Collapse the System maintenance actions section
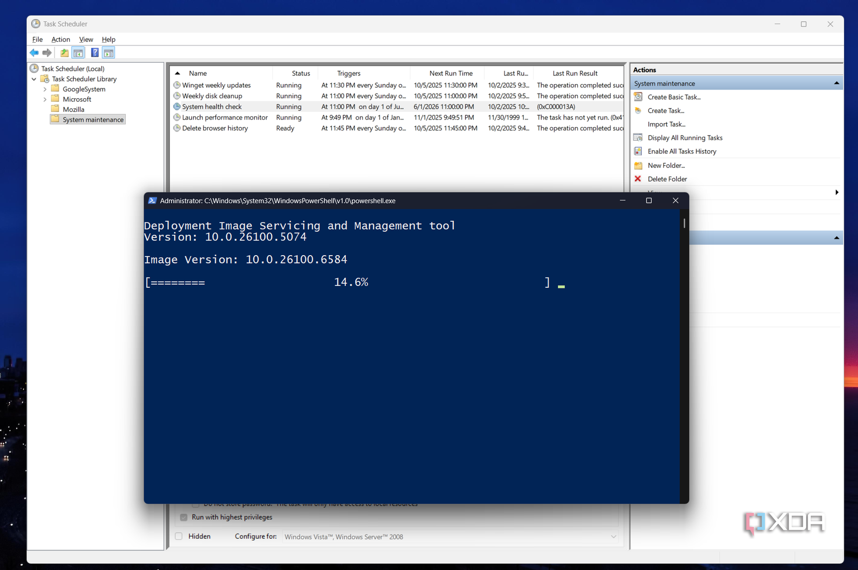Screen dimensions: 858x570 pyautogui.click(x=836, y=83)
